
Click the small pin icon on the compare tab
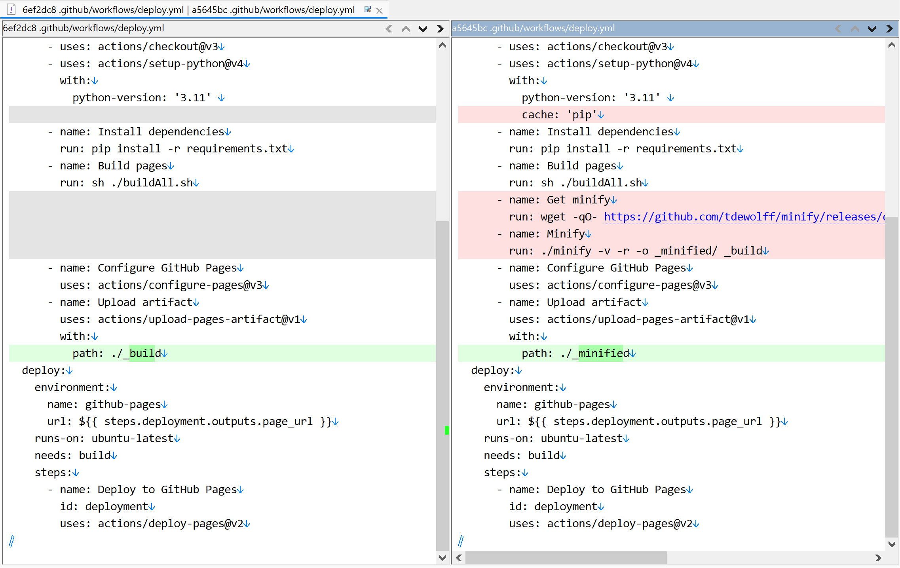click(x=368, y=9)
